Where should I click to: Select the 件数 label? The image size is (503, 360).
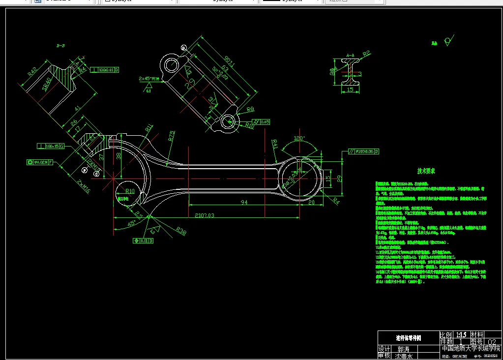446,341
